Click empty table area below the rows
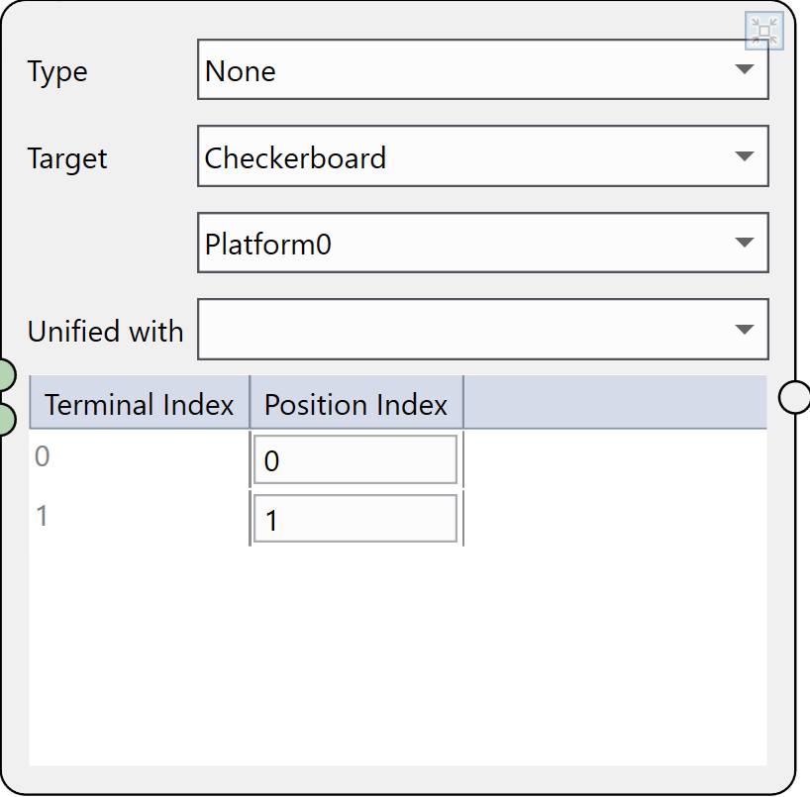Screen dimensions: 810x797 click(x=396, y=653)
